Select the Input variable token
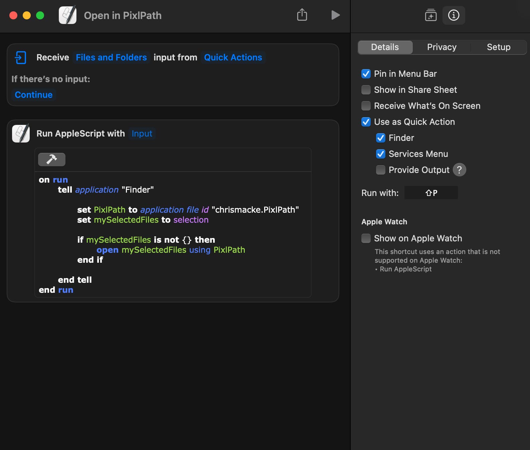530x450 pixels. [142, 134]
